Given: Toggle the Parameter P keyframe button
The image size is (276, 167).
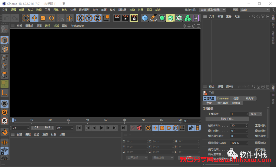Looking at the screenshot, I should [175, 128].
